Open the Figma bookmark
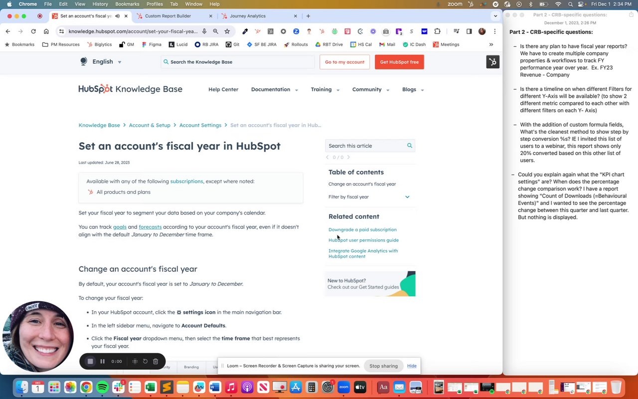Image resolution: width=638 pixels, height=399 pixels. [x=151, y=44]
